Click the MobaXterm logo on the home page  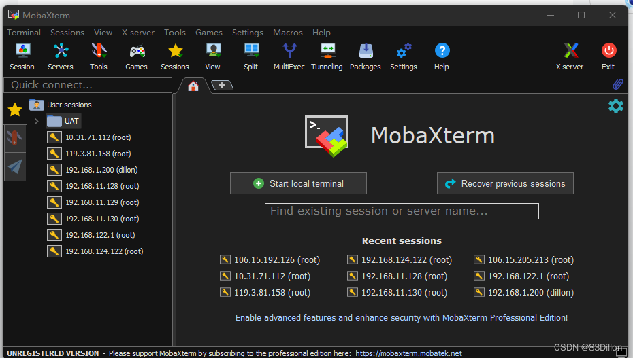(327, 136)
